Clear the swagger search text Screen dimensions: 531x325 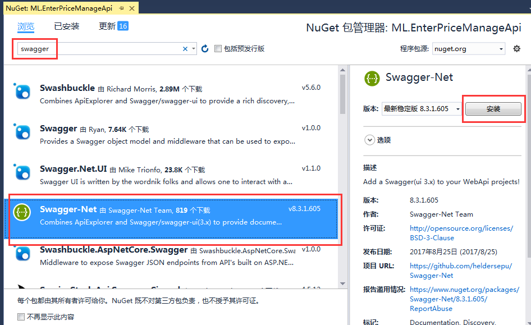pos(185,49)
